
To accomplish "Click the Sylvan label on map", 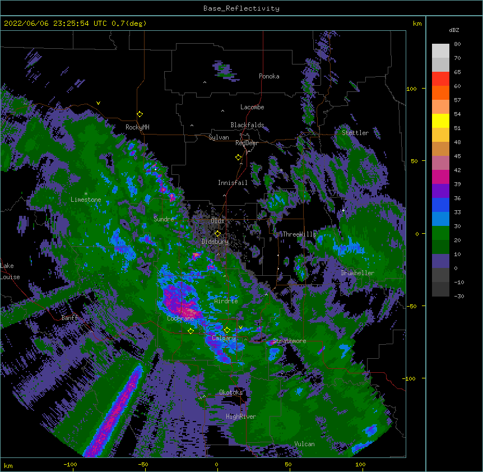I will [x=219, y=137].
